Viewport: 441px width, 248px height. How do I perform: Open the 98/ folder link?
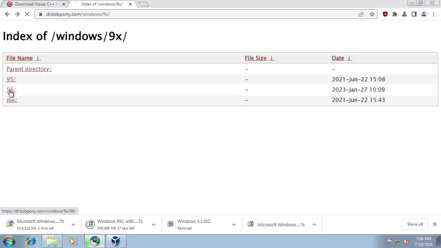pos(11,90)
